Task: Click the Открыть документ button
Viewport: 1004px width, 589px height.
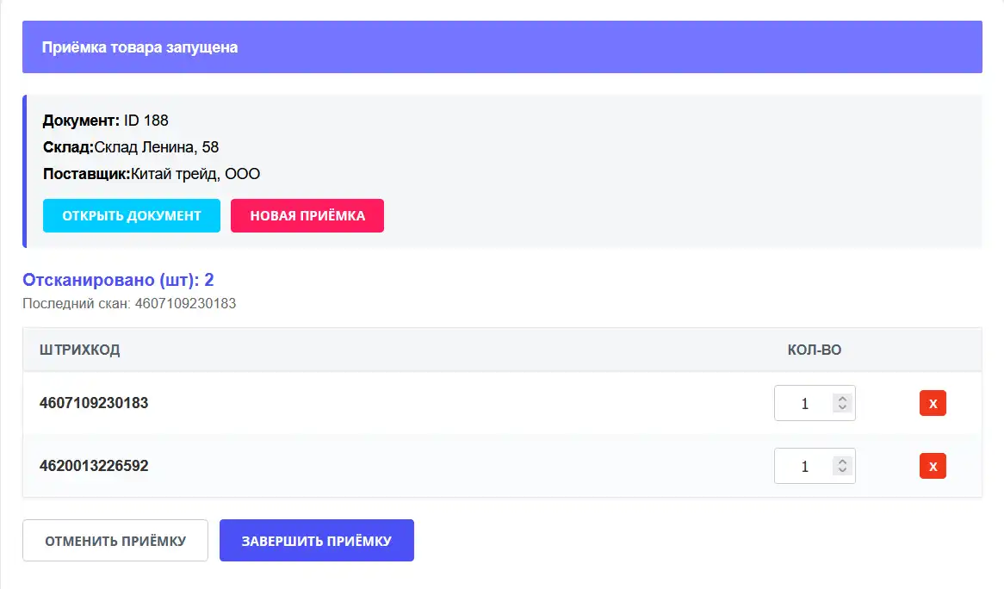Action: [x=132, y=215]
